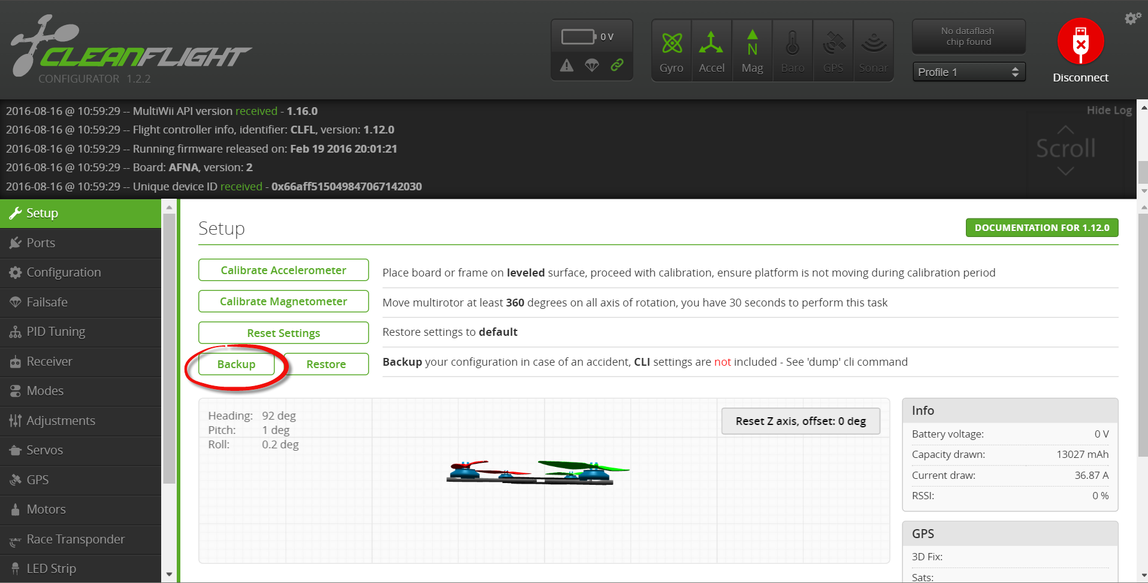Open the Servos tab
The height and width of the screenshot is (583, 1148).
coord(80,450)
